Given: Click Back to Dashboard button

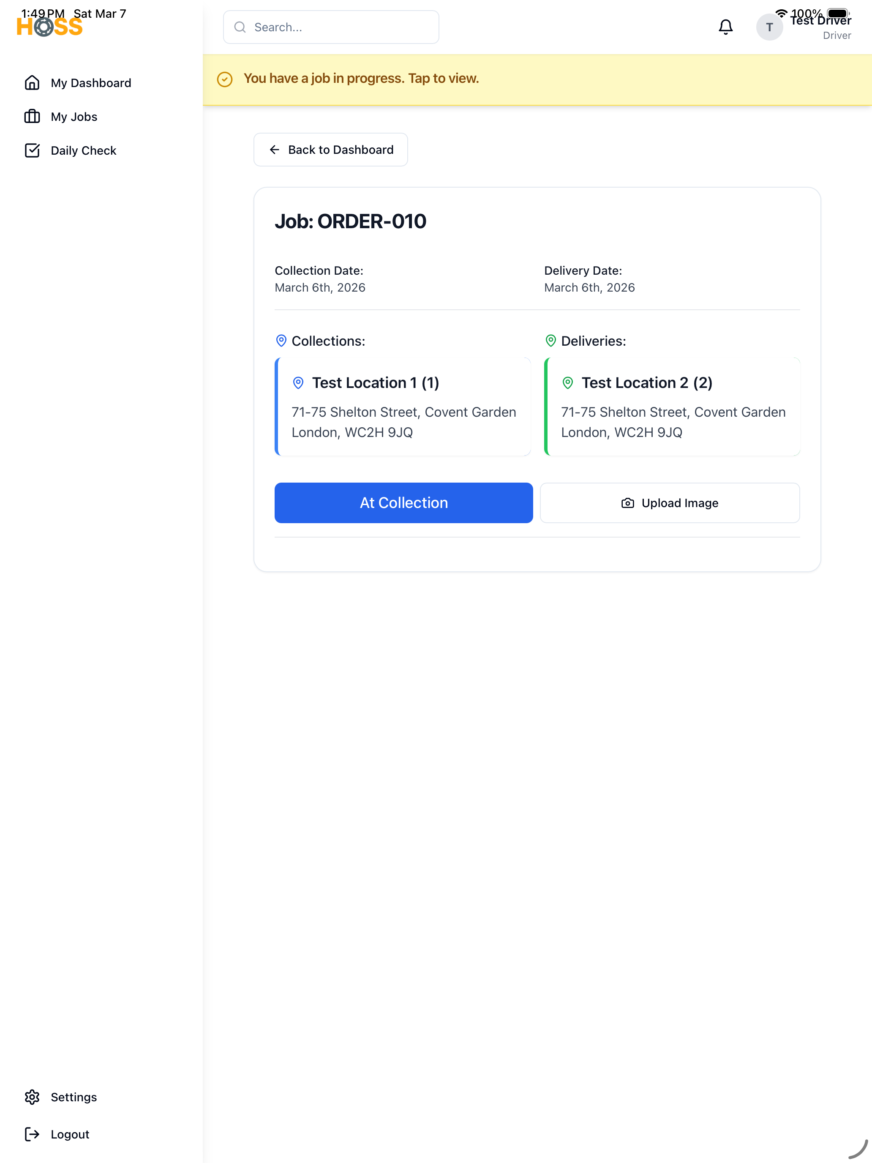Looking at the screenshot, I should pos(331,150).
